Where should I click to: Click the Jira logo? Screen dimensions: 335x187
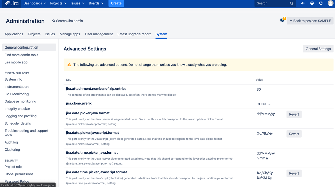click(x=12, y=3)
